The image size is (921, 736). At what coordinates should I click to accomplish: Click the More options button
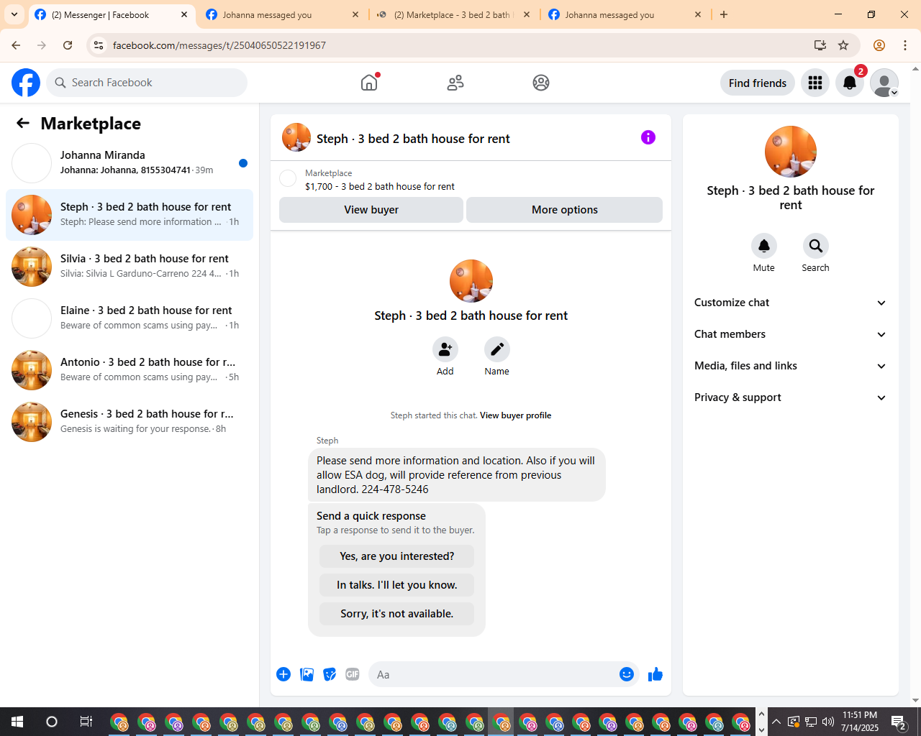pyautogui.click(x=565, y=210)
